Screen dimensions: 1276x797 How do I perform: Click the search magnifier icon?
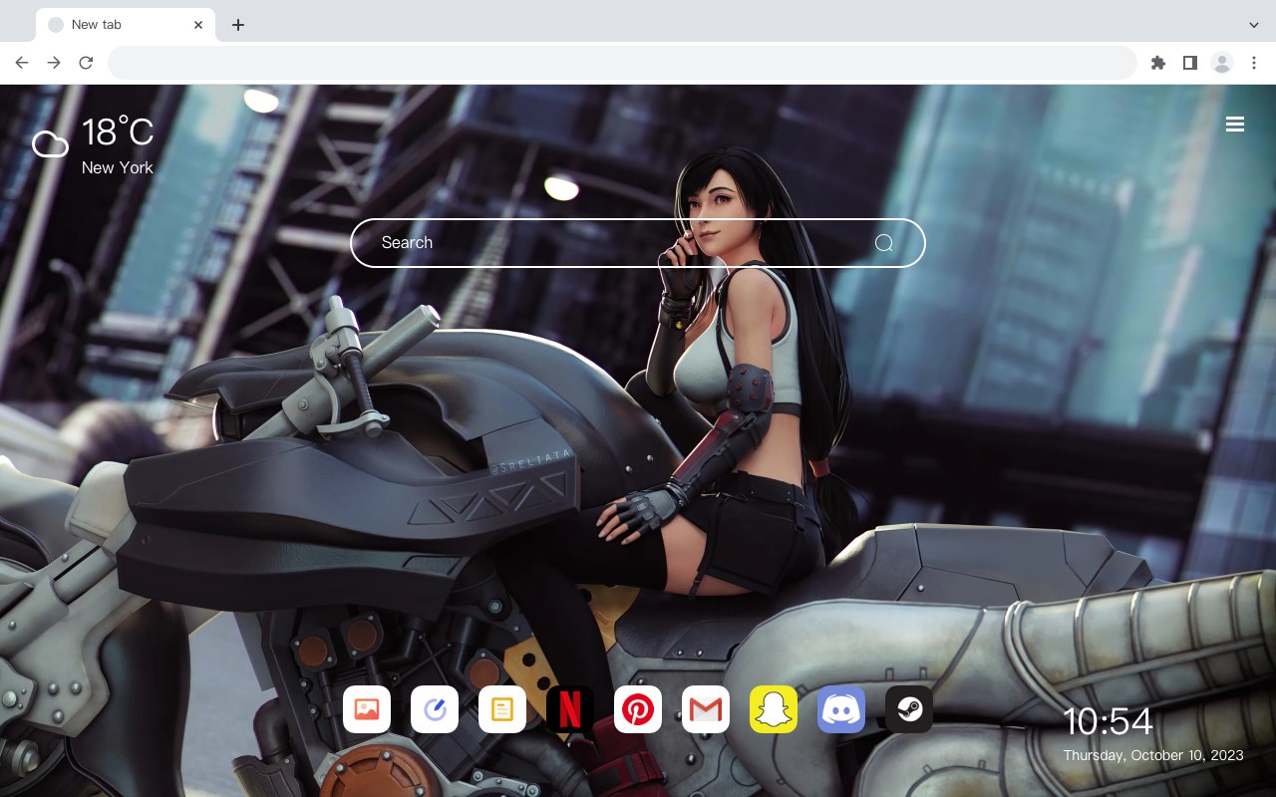pos(884,243)
